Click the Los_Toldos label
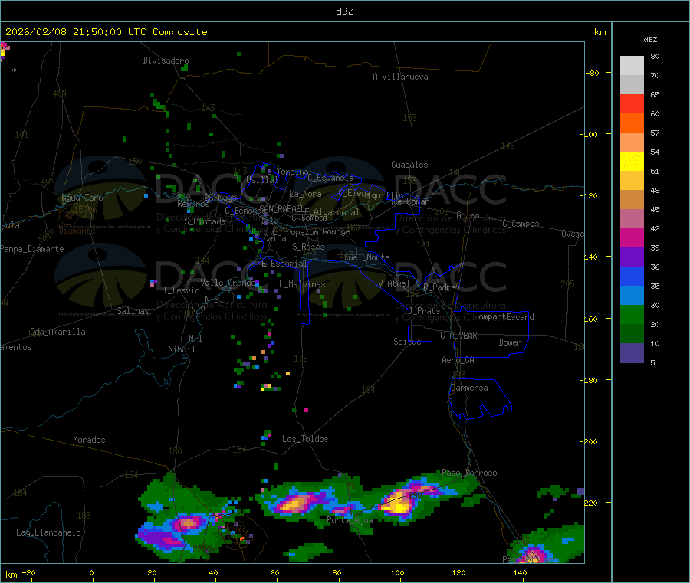Screen dimensions: 690x583 pyautogui.click(x=305, y=439)
